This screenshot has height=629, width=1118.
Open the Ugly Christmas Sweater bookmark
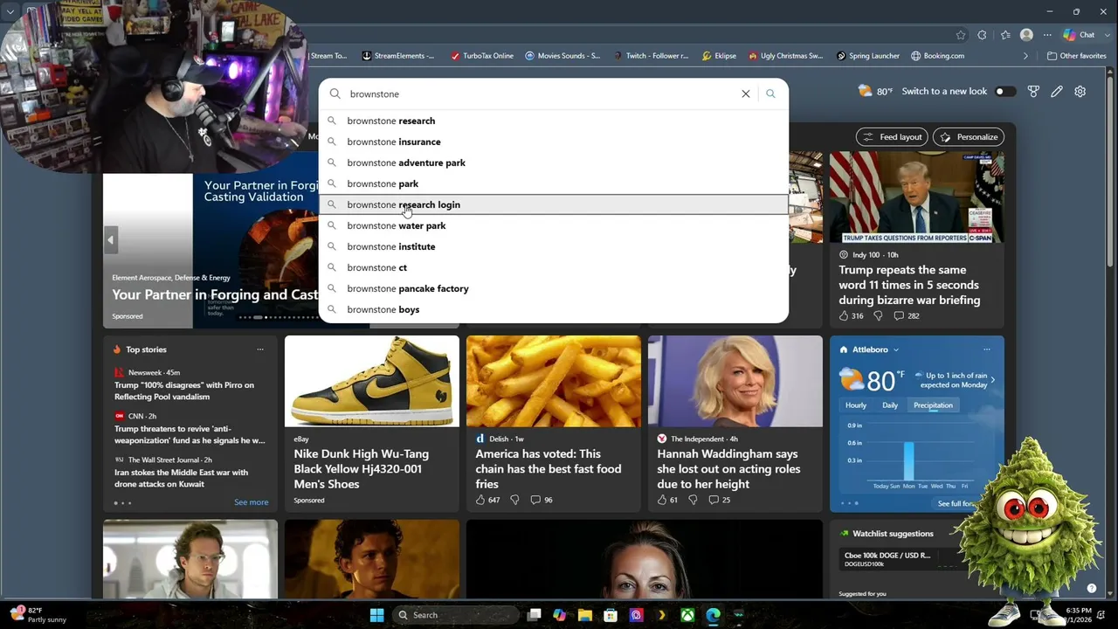[785, 56]
